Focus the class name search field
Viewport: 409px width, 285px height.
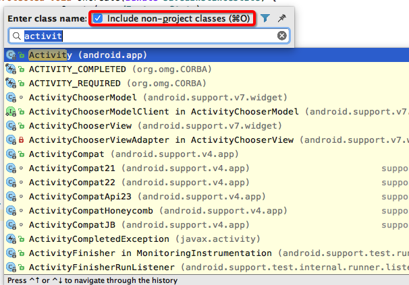[149, 36]
